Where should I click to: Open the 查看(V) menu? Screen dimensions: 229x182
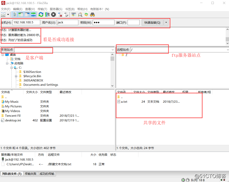[x=30, y=9]
